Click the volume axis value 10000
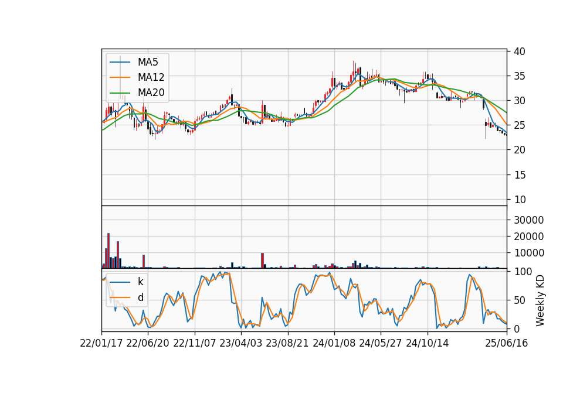 point(528,253)
